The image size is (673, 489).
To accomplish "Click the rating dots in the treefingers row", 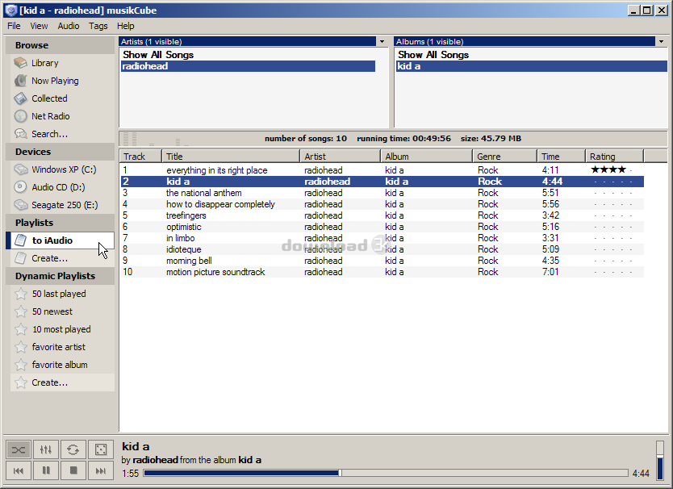I will [613, 215].
